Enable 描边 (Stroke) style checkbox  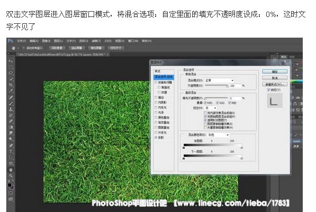[x=156, y=98]
